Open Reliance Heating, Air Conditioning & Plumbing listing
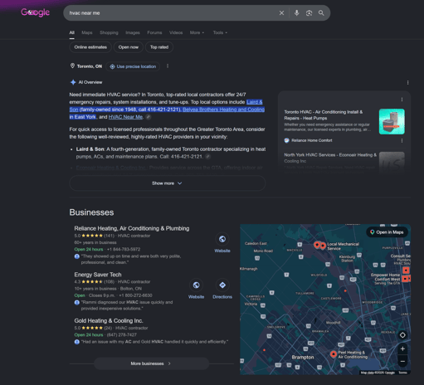This screenshot has width=424, height=385. tap(132, 228)
